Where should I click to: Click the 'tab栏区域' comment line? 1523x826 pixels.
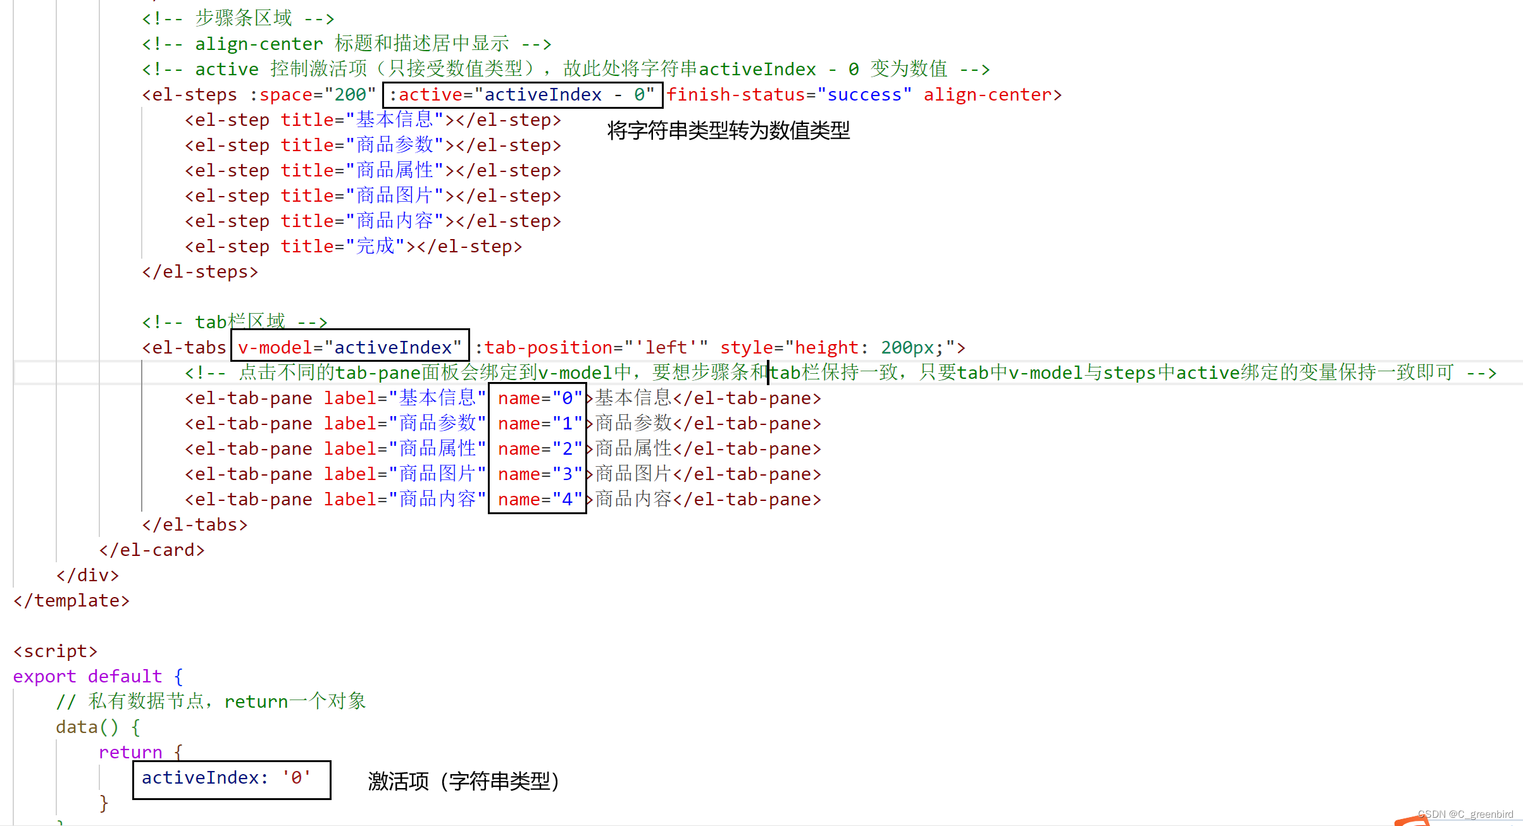coord(234,322)
